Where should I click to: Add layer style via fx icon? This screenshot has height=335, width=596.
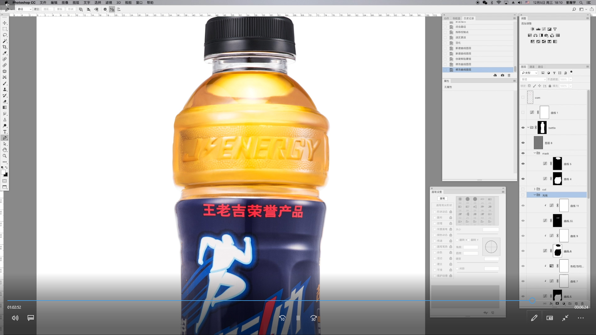tap(551, 304)
